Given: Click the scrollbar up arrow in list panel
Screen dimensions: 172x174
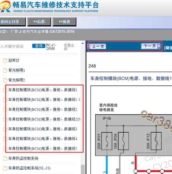Looking at the screenshot, I should point(83,43).
